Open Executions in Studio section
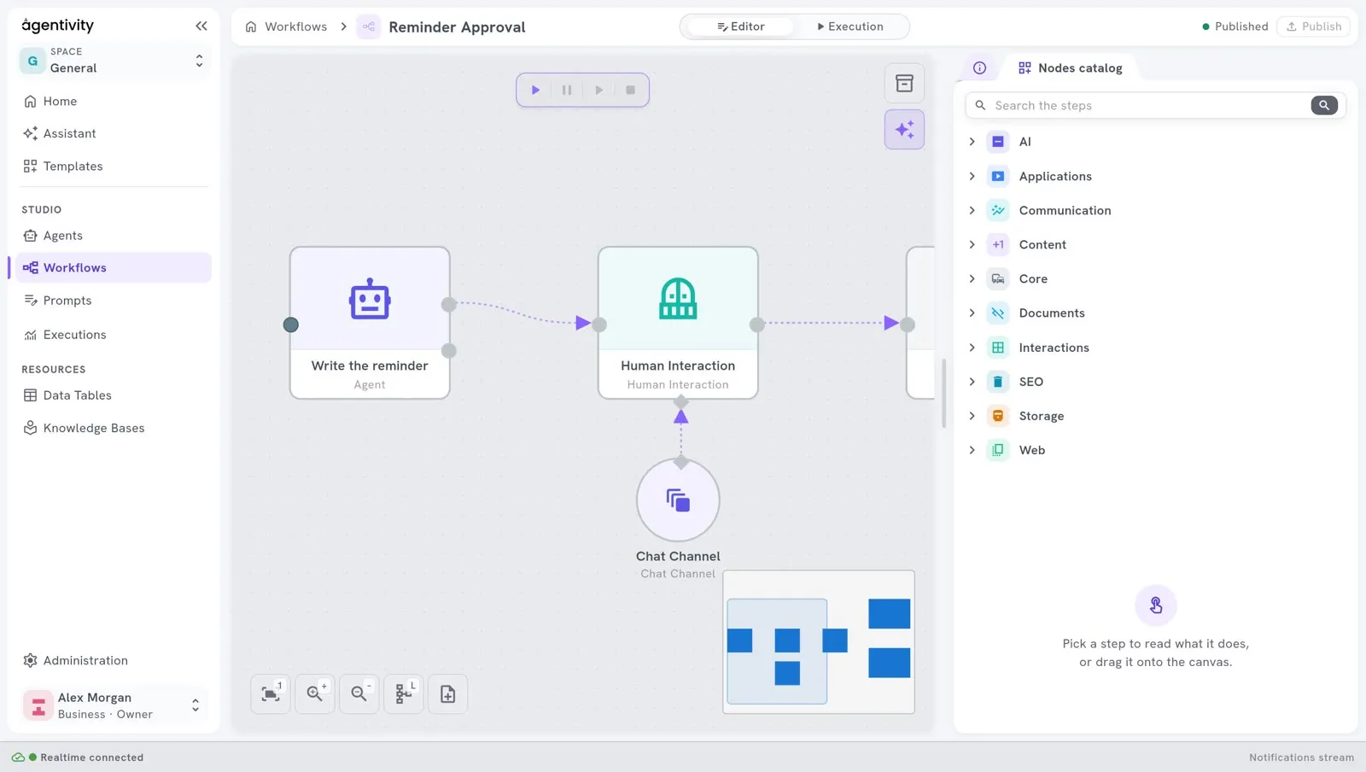Image resolution: width=1366 pixels, height=772 pixels. click(113, 335)
